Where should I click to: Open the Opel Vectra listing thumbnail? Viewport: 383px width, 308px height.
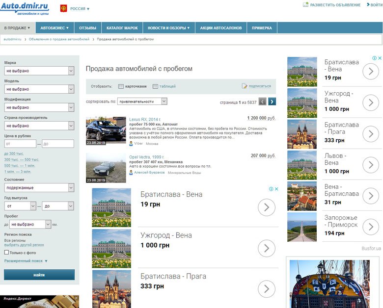click(x=106, y=168)
